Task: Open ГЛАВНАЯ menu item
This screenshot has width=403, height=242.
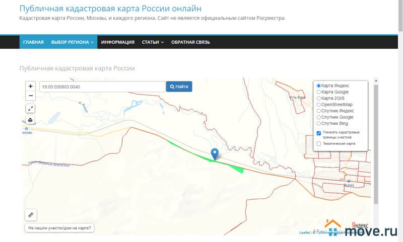Action: (33, 42)
